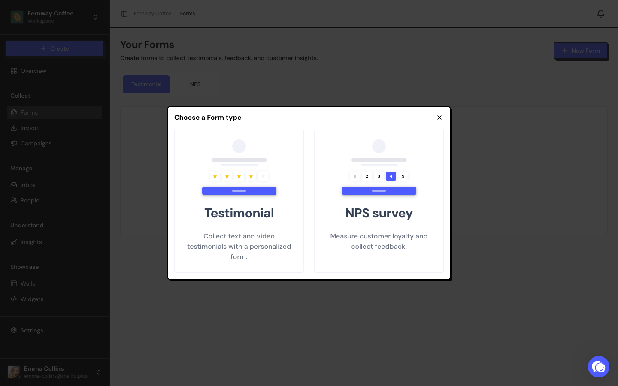
Task: Click the Inbox tray icon
Action: tap(14, 185)
